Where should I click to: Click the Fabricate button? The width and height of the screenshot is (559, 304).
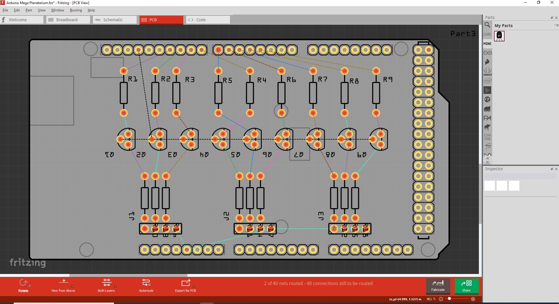438,287
